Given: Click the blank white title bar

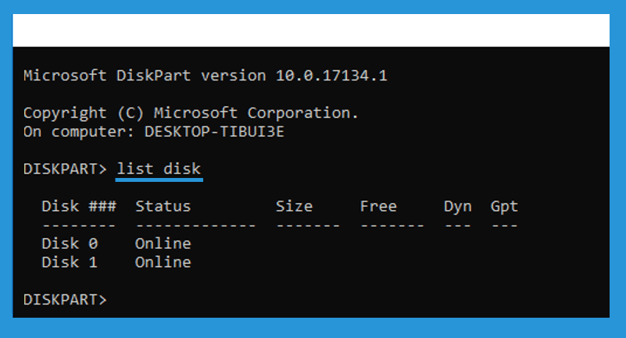Looking at the screenshot, I should (311, 30).
